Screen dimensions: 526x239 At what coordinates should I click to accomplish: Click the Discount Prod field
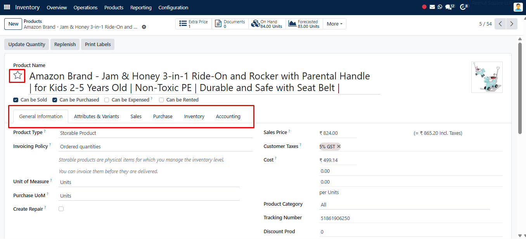(411, 232)
